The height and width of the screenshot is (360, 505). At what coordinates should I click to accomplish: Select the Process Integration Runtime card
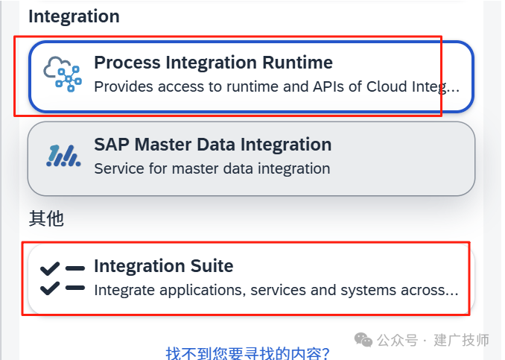251,77
